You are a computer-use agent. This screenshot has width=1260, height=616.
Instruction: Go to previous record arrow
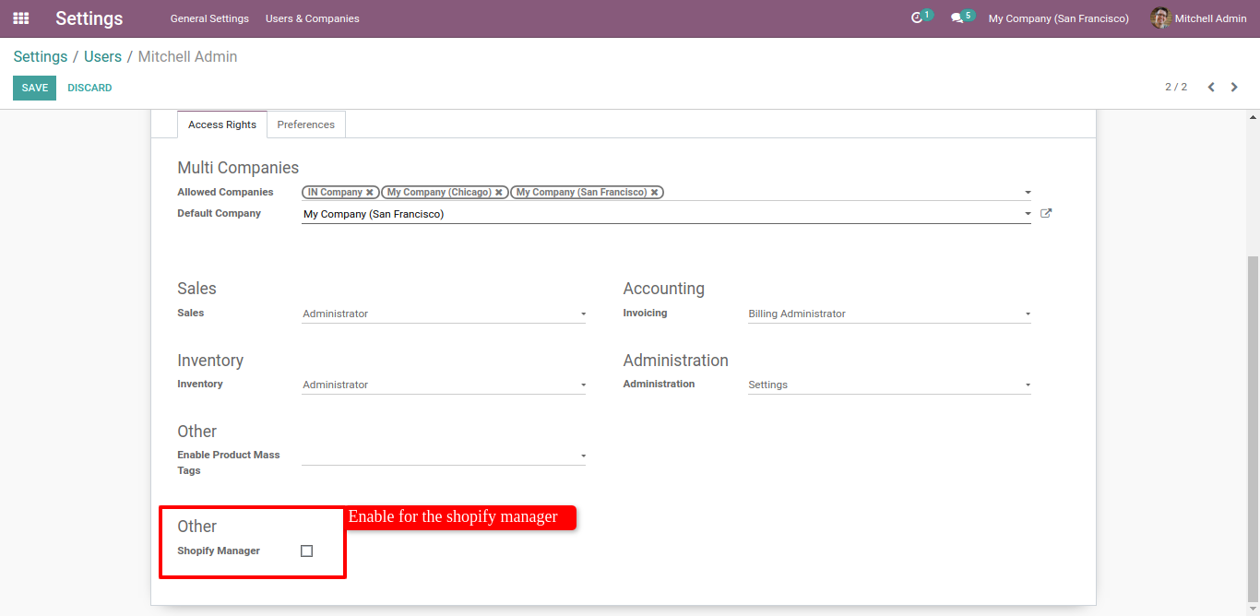click(1211, 88)
